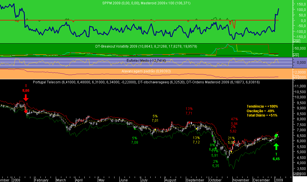Click the red '7,71' annotation
Image resolution: width=307 pixels, height=182 pixels.
[x=189, y=113]
